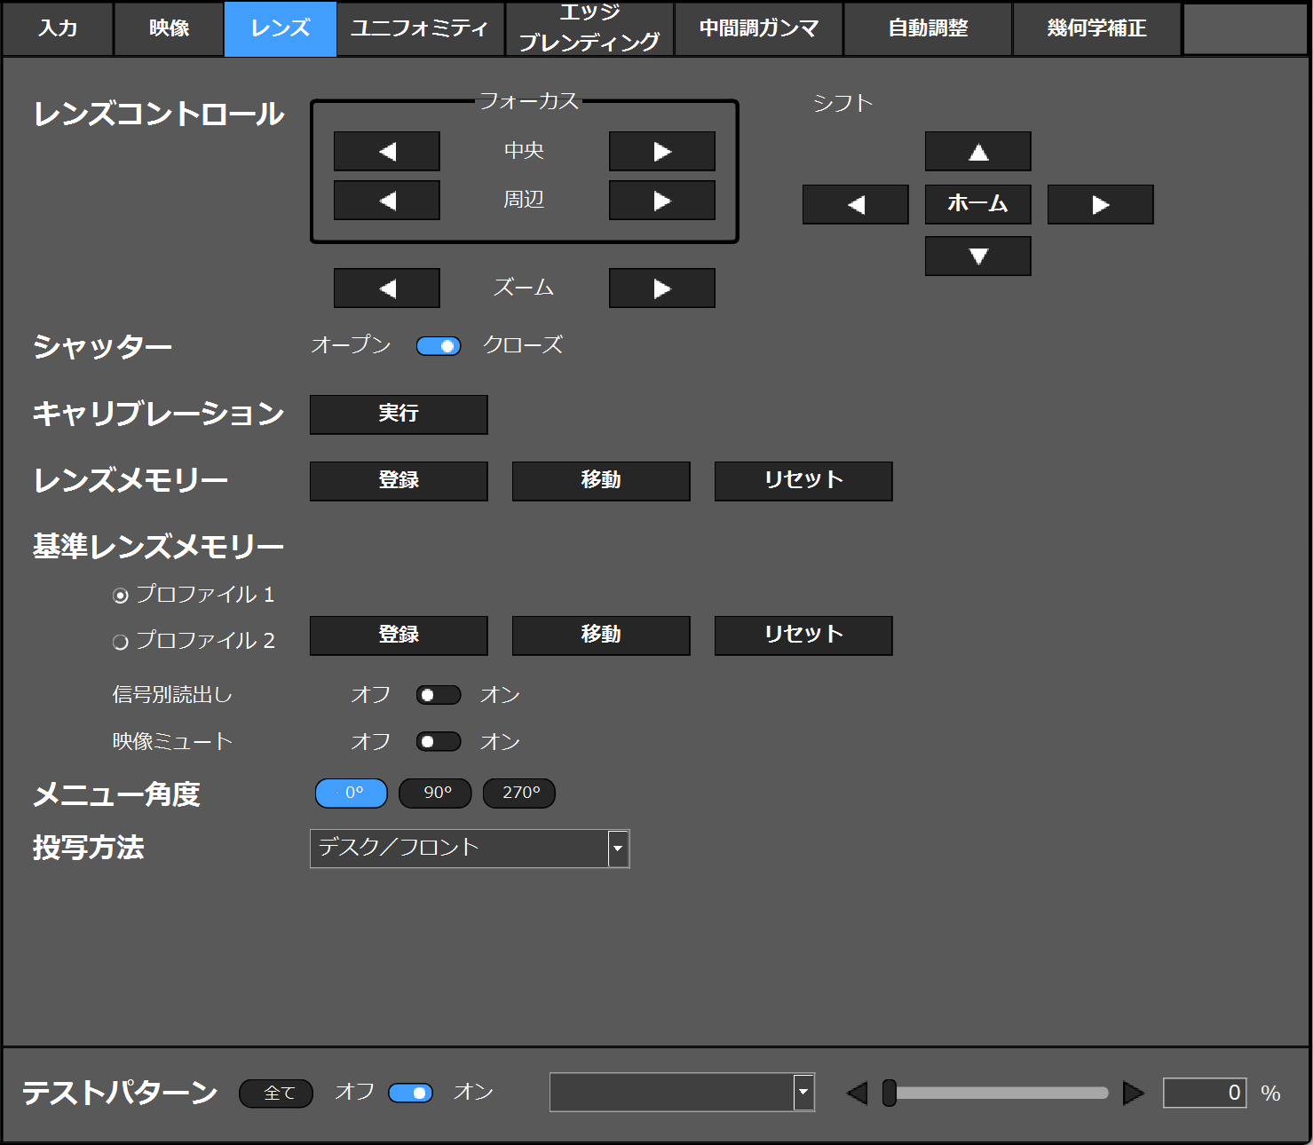Select the プロファイル 2 radio button
Image resolution: width=1313 pixels, height=1145 pixels.
click(121, 642)
